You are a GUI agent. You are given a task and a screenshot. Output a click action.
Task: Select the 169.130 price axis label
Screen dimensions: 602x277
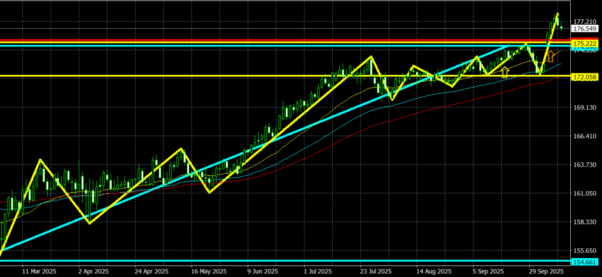585,108
